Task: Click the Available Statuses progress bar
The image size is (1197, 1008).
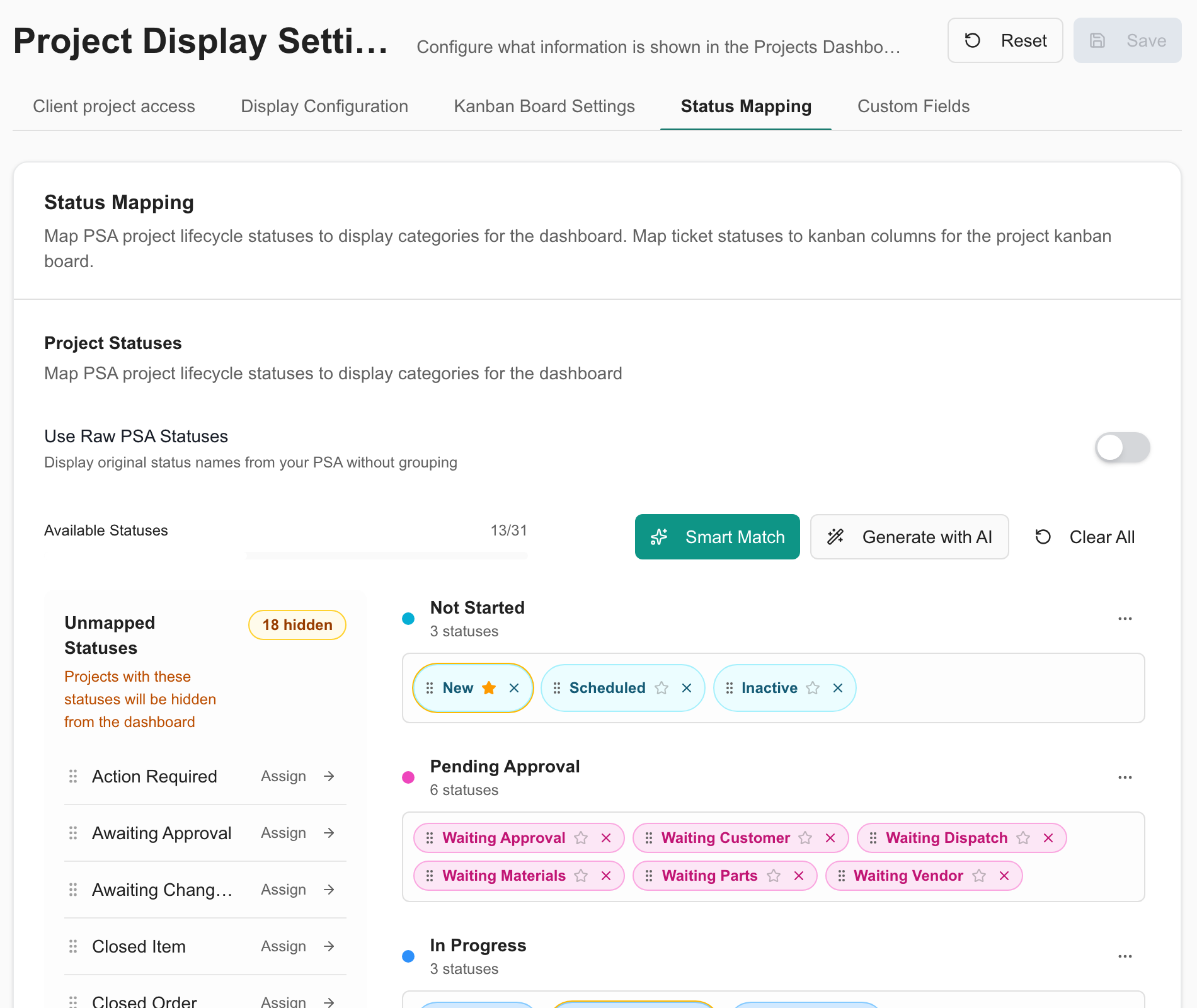Action: click(386, 556)
